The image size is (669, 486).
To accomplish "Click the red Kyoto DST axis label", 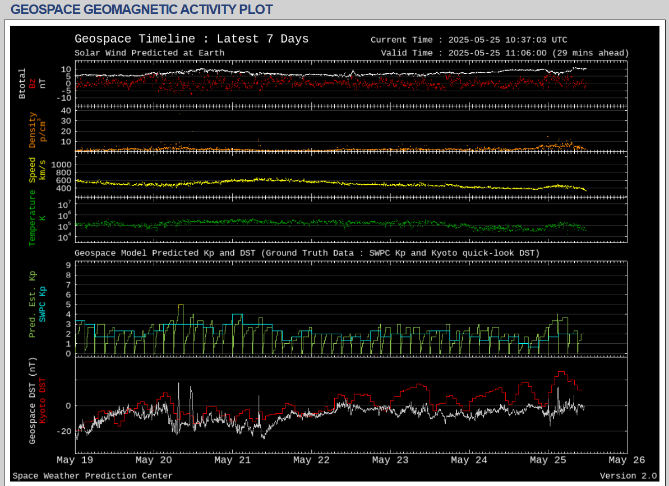I will (x=43, y=400).
